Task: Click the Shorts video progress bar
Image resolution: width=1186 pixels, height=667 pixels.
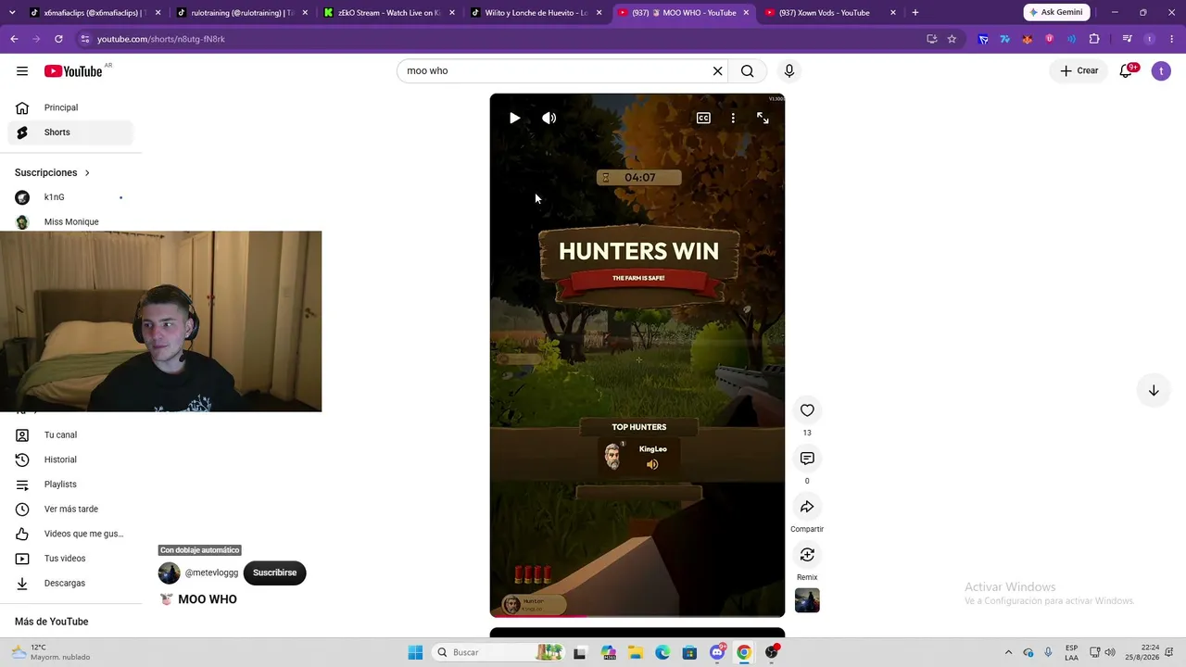Action: [637, 615]
